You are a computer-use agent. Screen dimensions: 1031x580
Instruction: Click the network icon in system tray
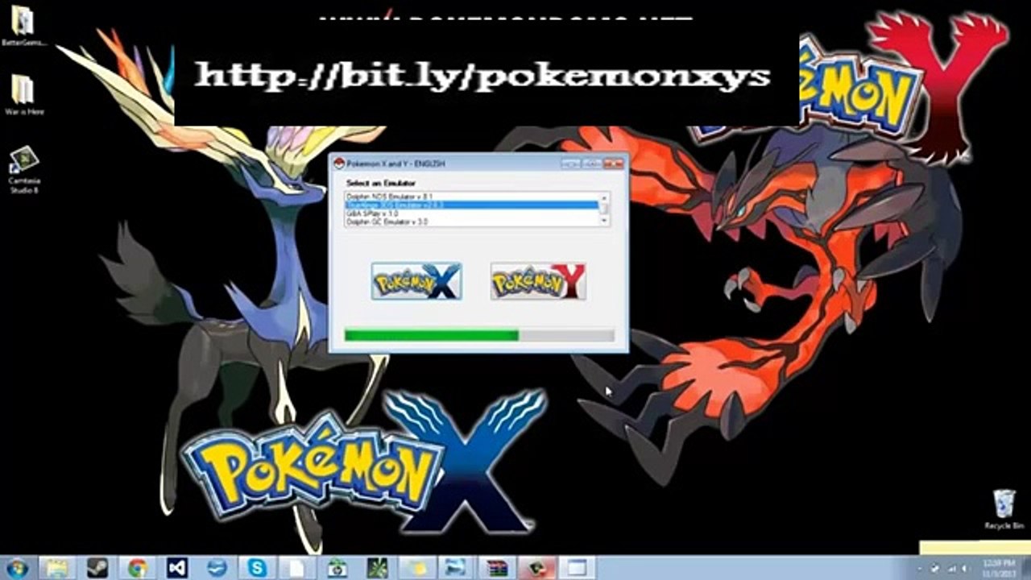tap(951, 569)
